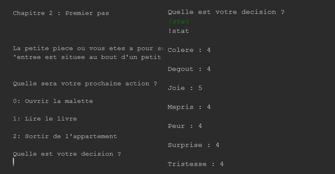
Task: Click the right Quelle est votre decision prompt
Action: pos(226,12)
